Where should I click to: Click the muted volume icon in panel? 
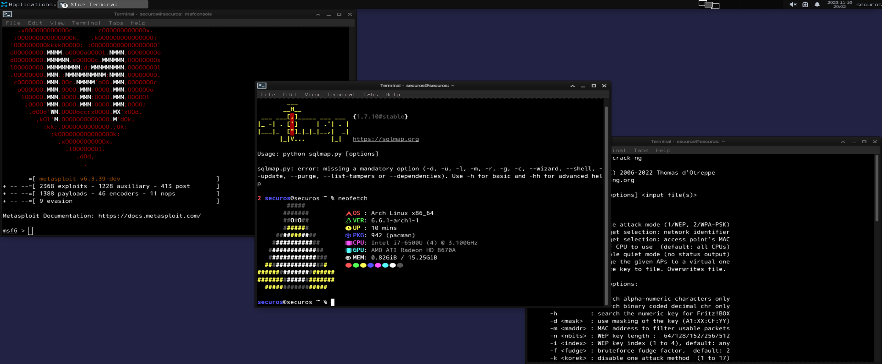click(793, 4)
